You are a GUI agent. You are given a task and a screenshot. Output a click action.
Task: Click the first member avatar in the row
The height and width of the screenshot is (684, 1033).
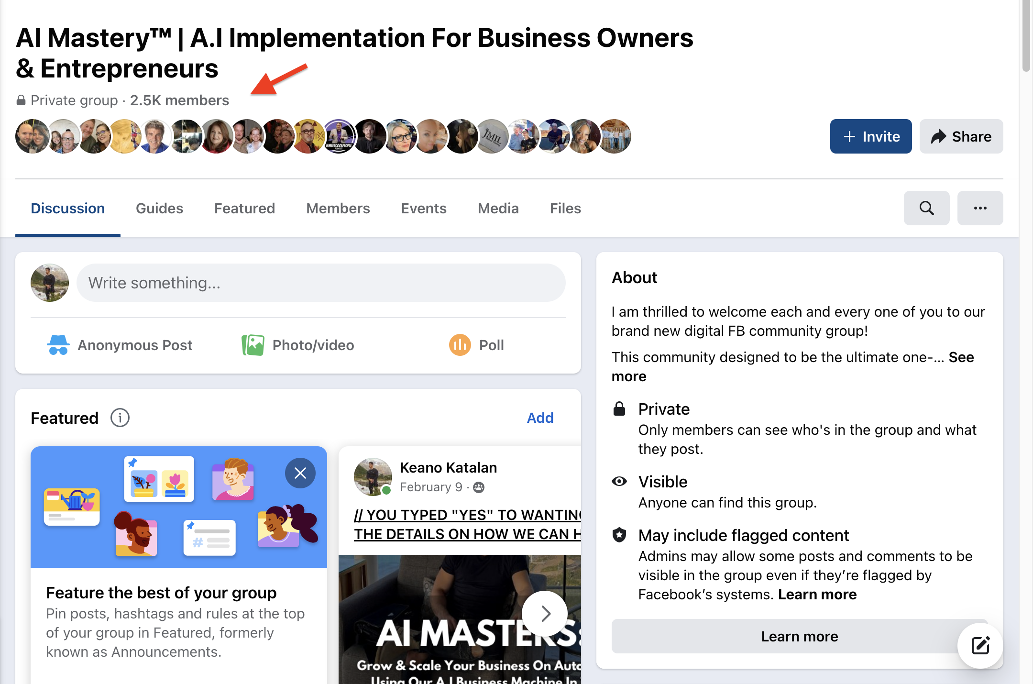33,136
